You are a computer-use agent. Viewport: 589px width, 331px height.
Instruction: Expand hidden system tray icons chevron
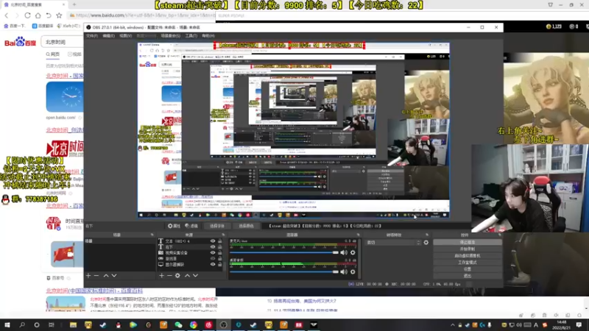[453, 325]
